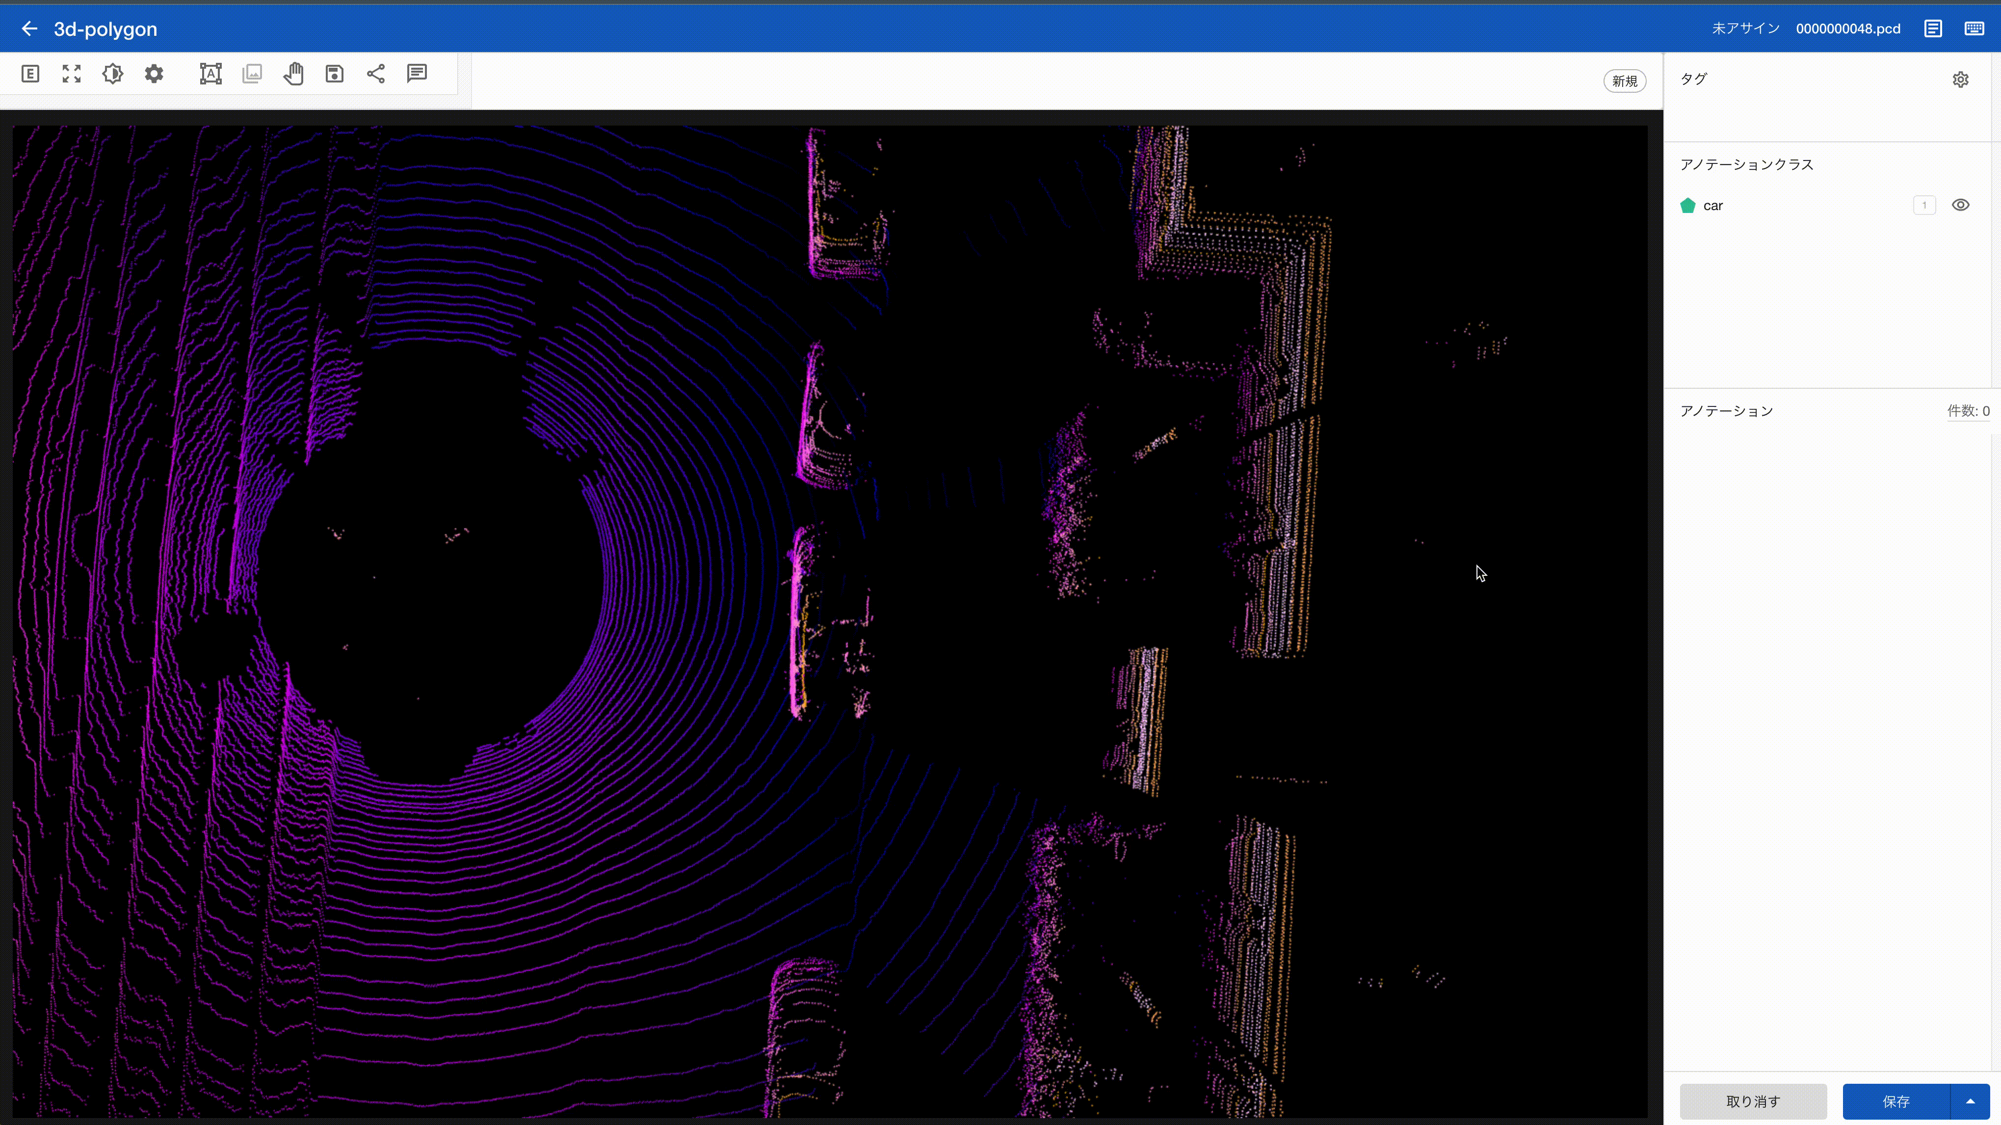Open the comment speech bubble icon

[417, 74]
